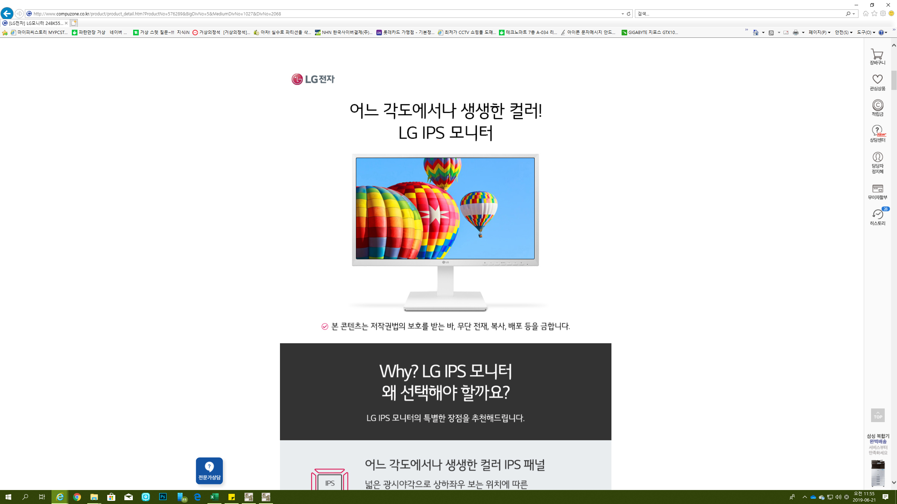The height and width of the screenshot is (504, 897).
Task: Click the LG IPS monitor product image
Action: [x=445, y=232]
